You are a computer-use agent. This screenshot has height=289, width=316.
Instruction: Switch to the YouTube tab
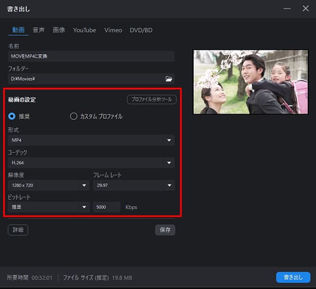[85, 30]
